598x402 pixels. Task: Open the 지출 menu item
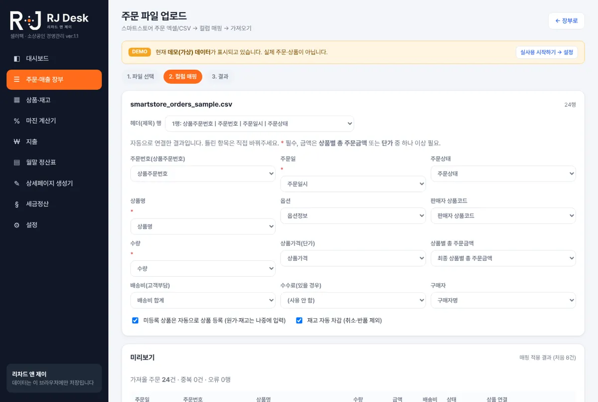coord(54,142)
